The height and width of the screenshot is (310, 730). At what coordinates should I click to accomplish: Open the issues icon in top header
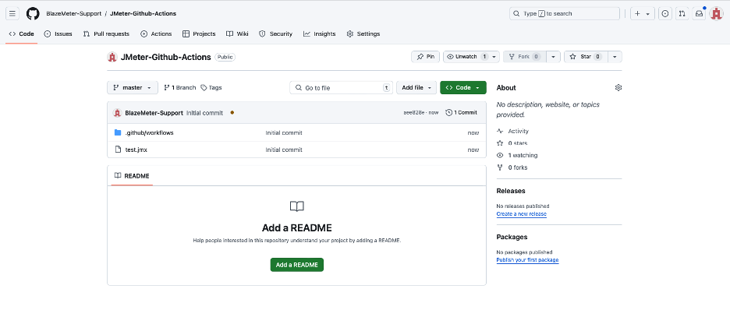pyautogui.click(x=665, y=13)
